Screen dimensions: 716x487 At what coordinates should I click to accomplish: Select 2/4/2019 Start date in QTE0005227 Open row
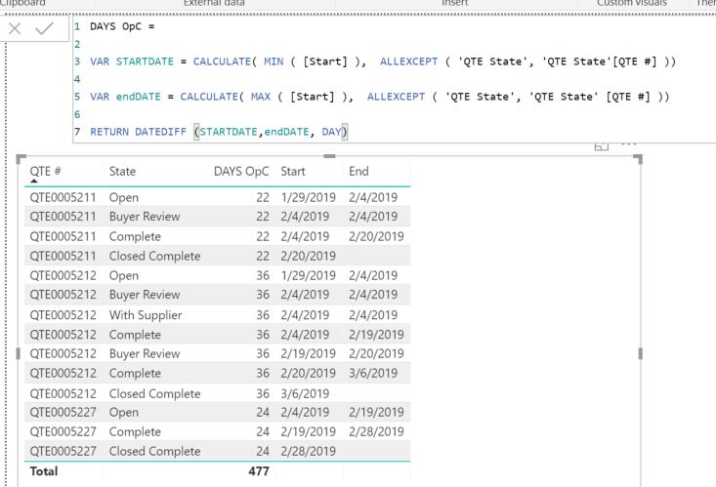click(x=305, y=412)
